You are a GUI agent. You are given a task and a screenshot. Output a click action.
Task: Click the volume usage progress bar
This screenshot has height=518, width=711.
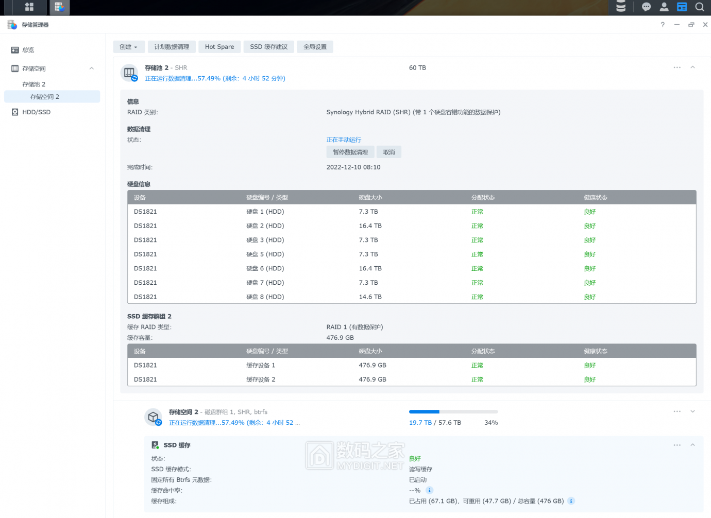(x=453, y=412)
